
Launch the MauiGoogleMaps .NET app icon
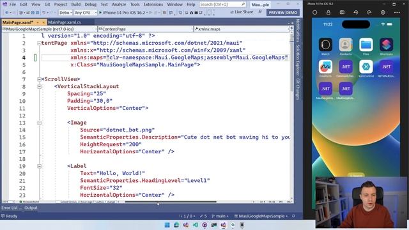[346, 89]
